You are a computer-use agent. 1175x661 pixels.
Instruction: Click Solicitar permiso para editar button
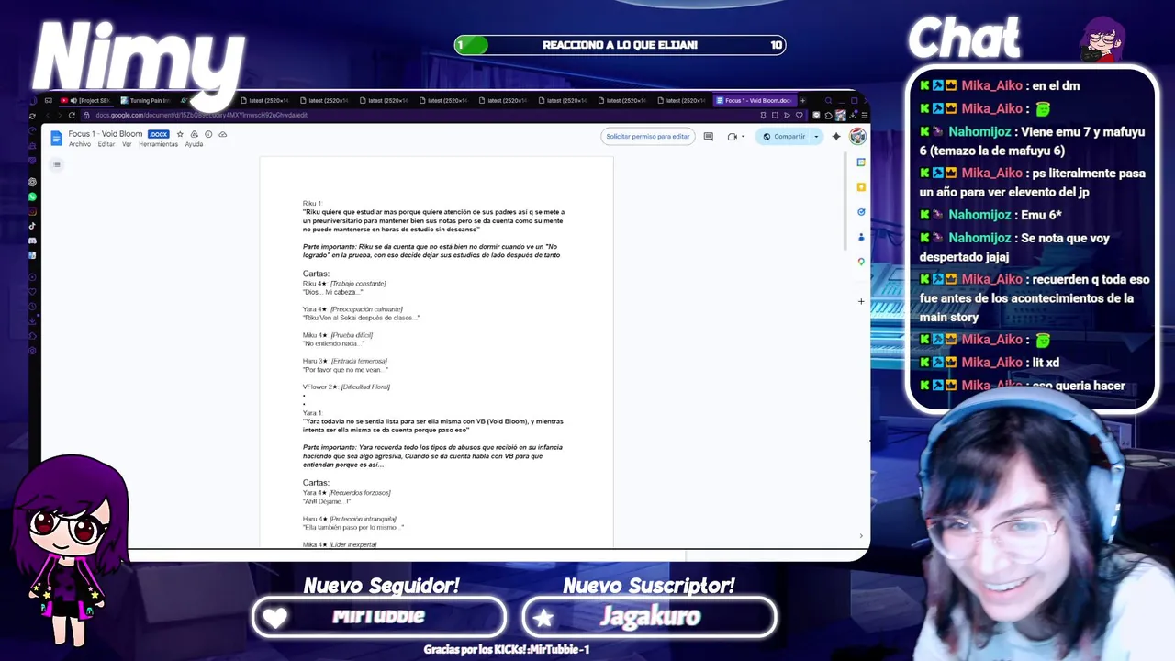coord(647,137)
